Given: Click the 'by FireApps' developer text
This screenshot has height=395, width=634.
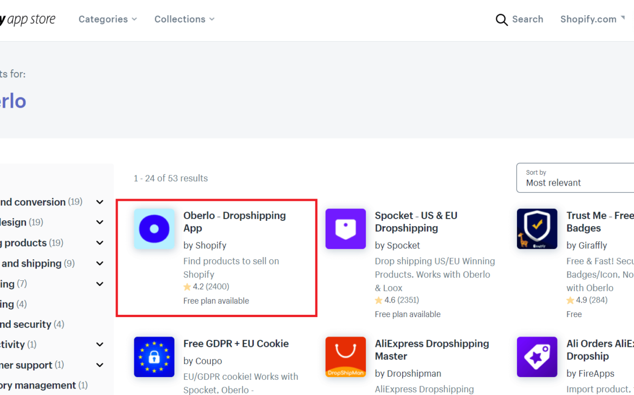Looking at the screenshot, I should [590, 373].
